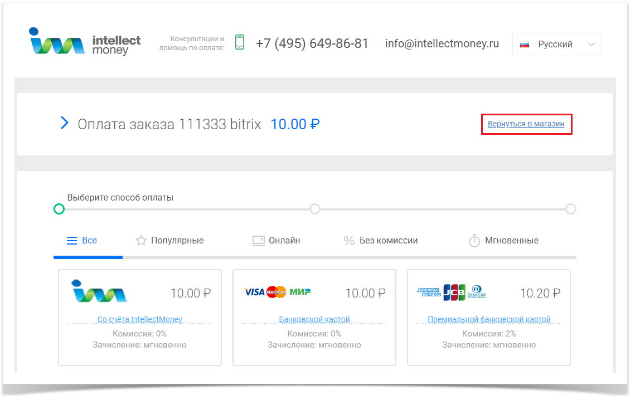Open the Без комиссии tab
Image resolution: width=635 pixels, height=400 pixels.
pyautogui.click(x=381, y=241)
